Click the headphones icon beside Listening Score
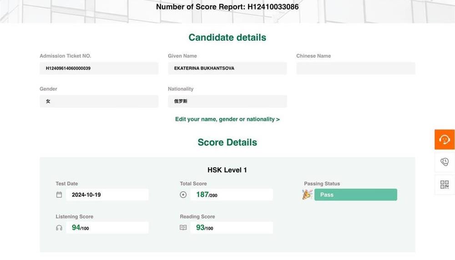The image size is (455, 260). coord(59,228)
